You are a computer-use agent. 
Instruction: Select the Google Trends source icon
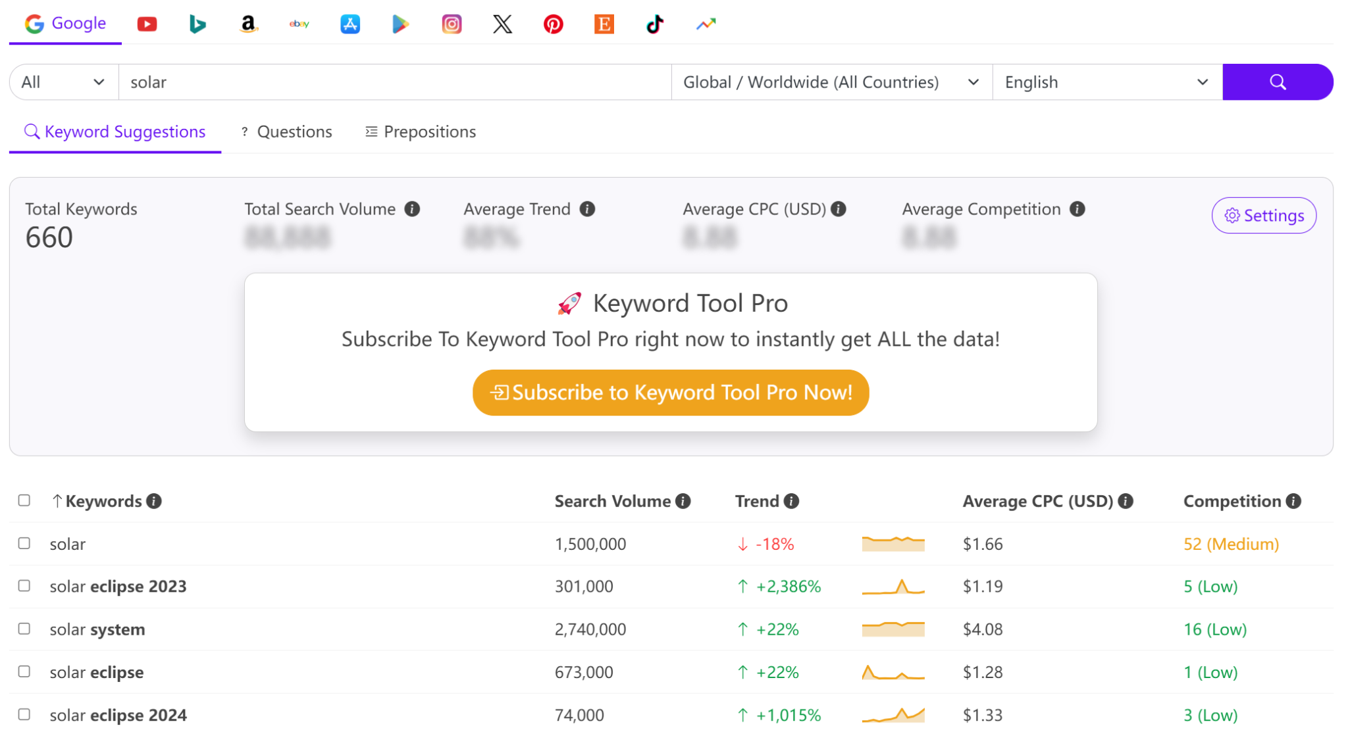(x=706, y=24)
